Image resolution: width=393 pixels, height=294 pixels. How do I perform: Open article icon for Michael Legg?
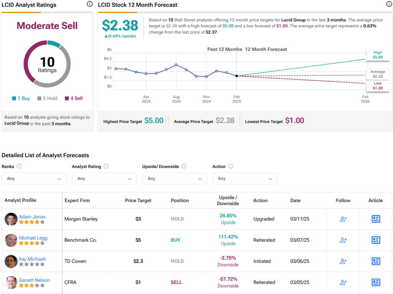point(376,240)
